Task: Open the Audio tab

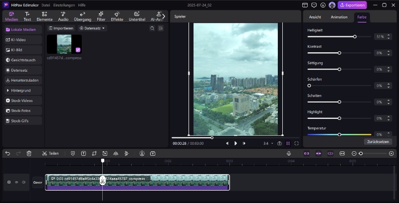Action: coord(63,16)
